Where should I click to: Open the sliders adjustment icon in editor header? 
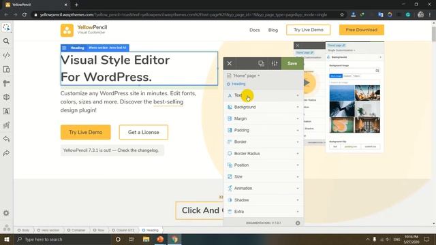[x=275, y=63]
